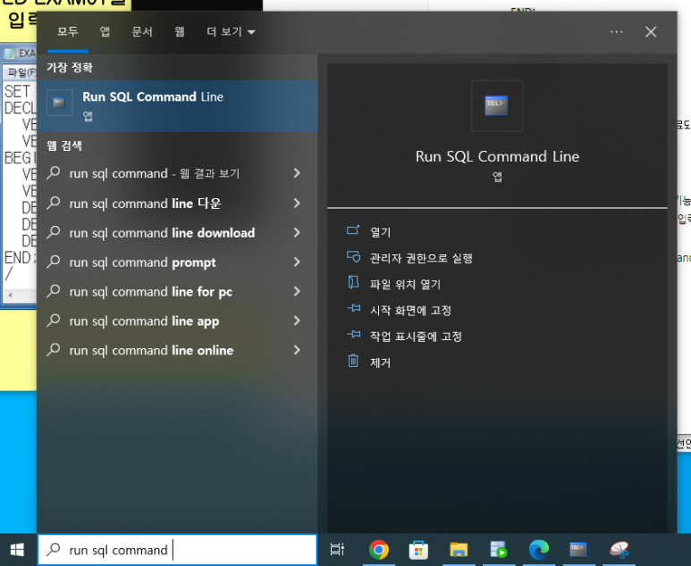The image size is (691, 566).
Task: Launch Microsoft Edge from the taskbar
Action: [539, 550]
